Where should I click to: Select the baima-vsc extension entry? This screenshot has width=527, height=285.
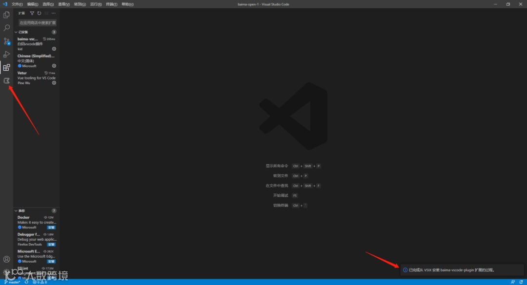(x=37, y=44)
